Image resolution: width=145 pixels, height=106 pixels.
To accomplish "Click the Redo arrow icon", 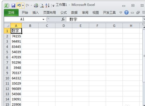I will click(x=27, y=6).
